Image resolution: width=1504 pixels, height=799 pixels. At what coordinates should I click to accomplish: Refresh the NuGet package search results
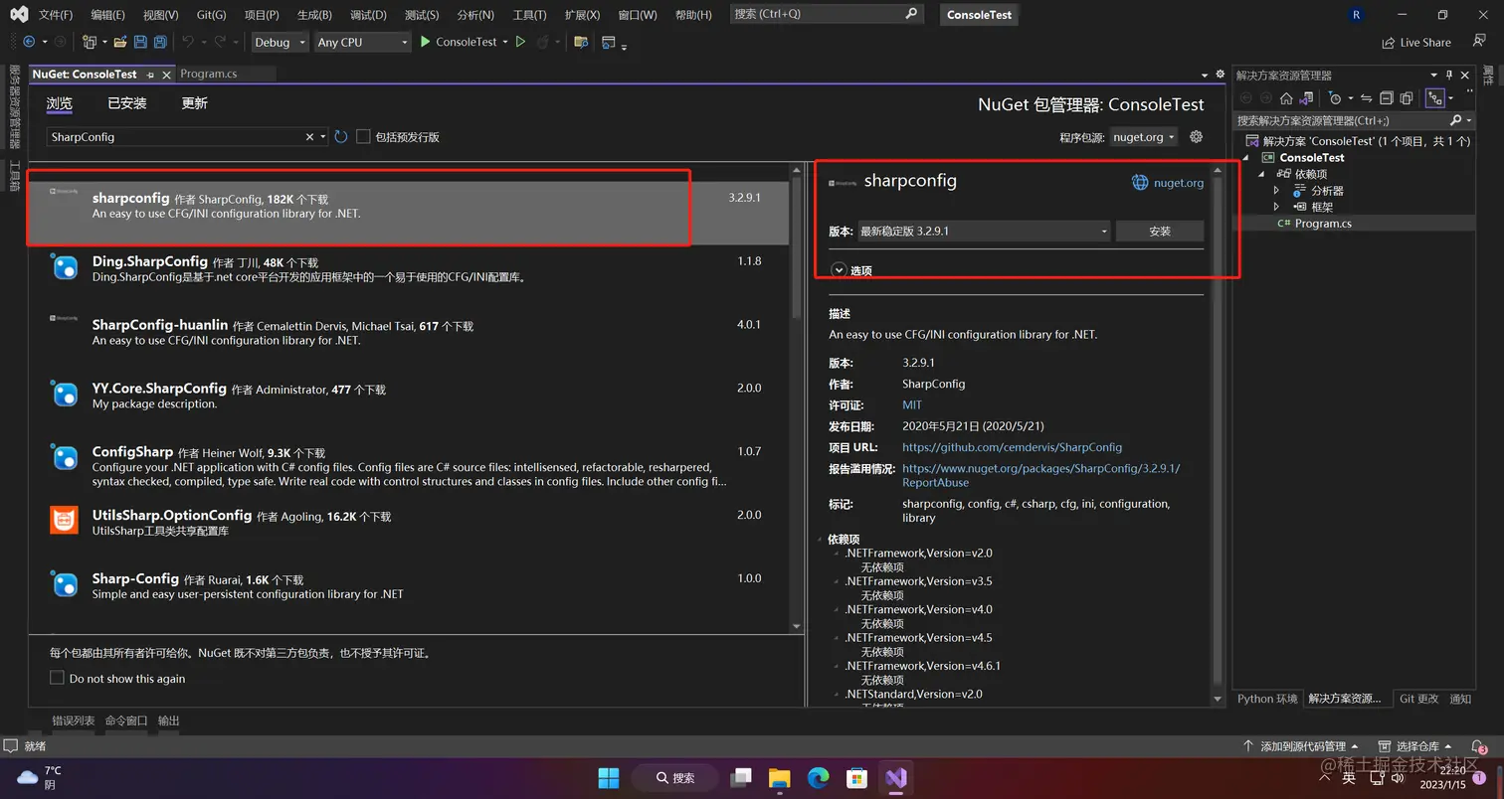coord(341,137)
